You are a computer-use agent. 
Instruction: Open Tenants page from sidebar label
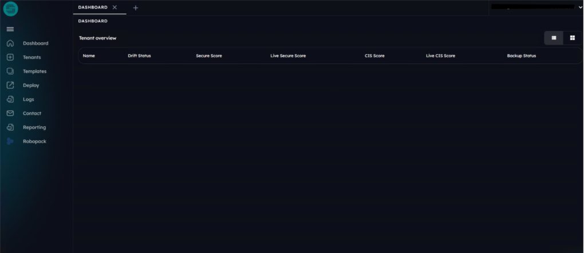pyautogui.click(x=31, y=57)
